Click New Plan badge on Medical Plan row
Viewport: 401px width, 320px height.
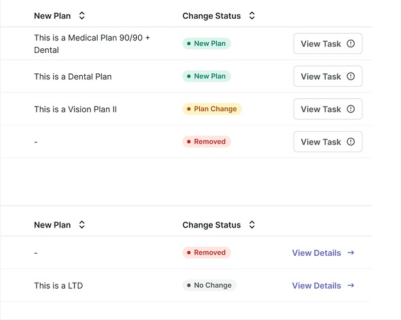(x=206, y=44)
